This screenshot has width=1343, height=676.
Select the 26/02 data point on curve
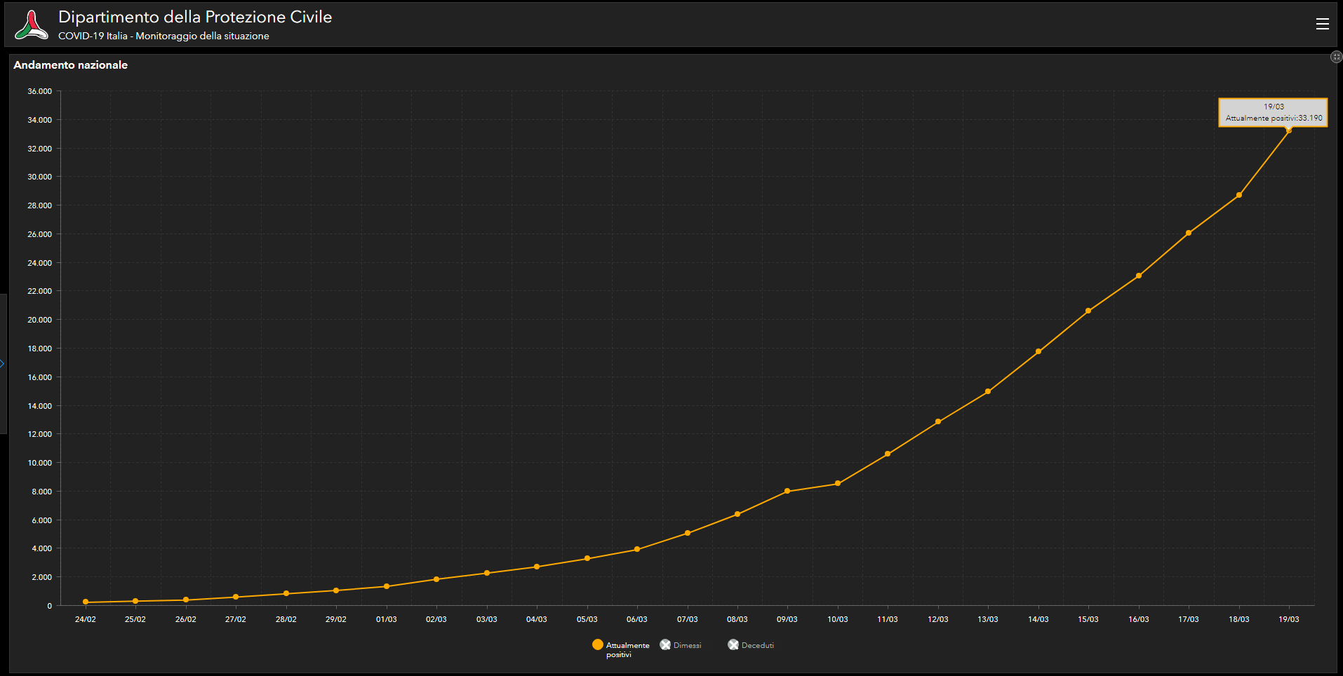coord(186,600)
